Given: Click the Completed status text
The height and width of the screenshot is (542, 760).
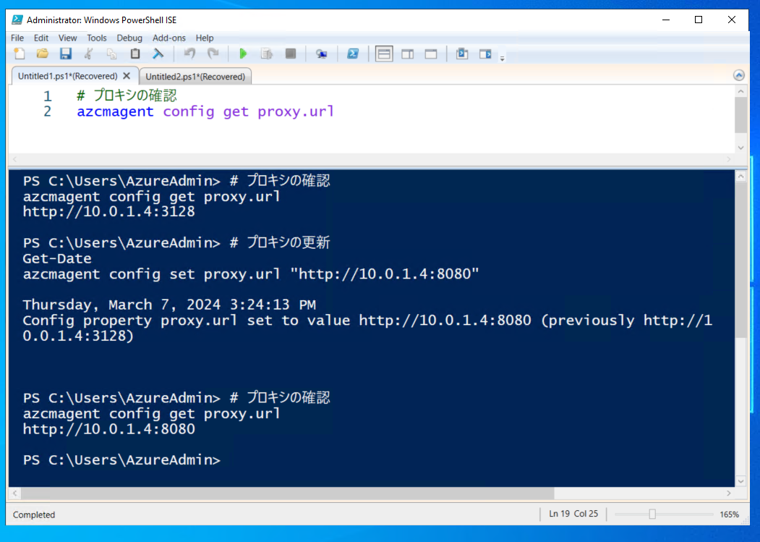Looking at the screenshot, I should coord(34,515).
